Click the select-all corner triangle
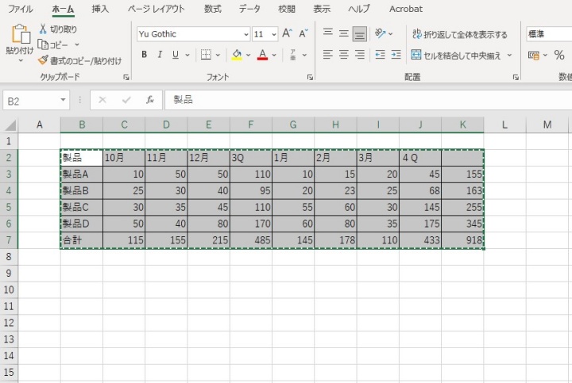 10,124
